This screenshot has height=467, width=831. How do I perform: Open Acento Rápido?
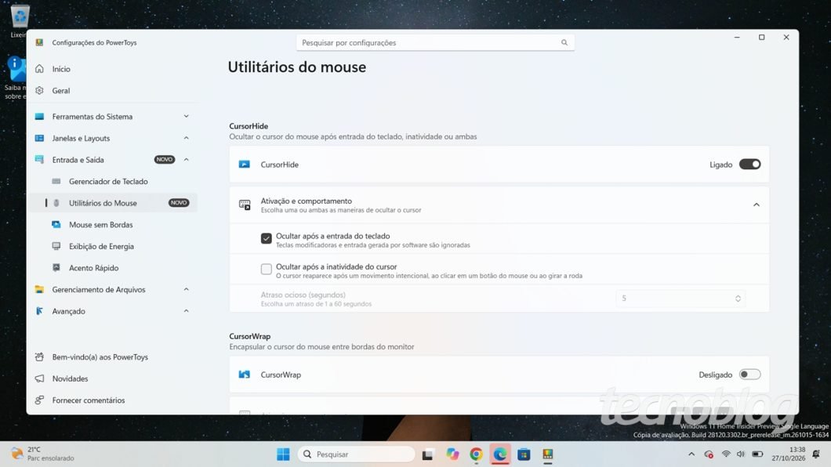pos(94,268)
